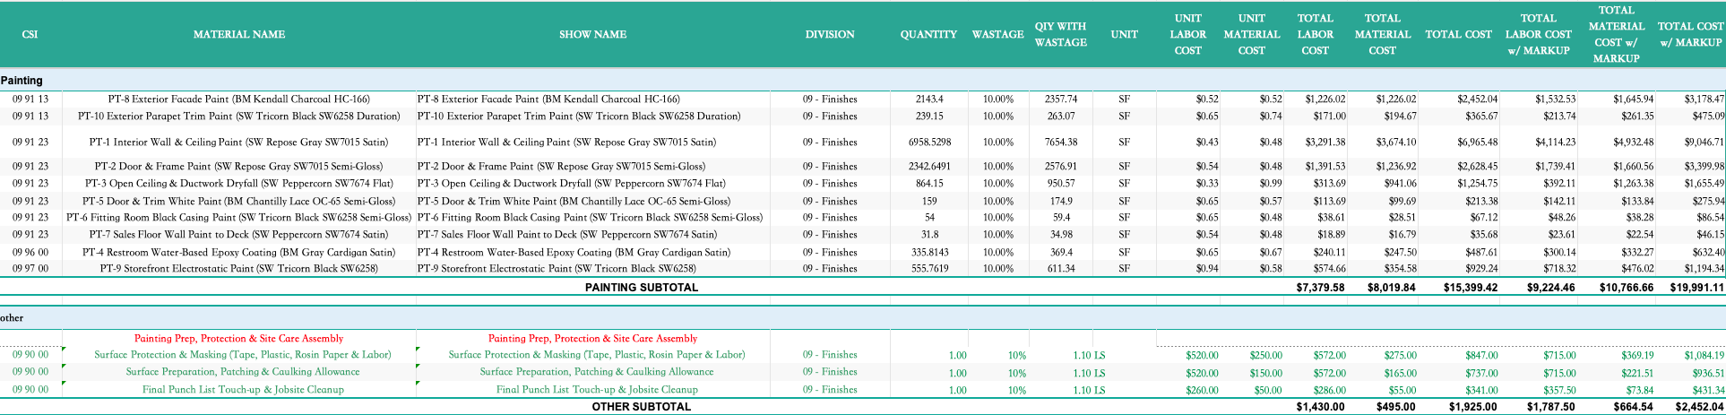Click CSI code 09 97 00
This screenshot has height=415, width=1726.
30,269
